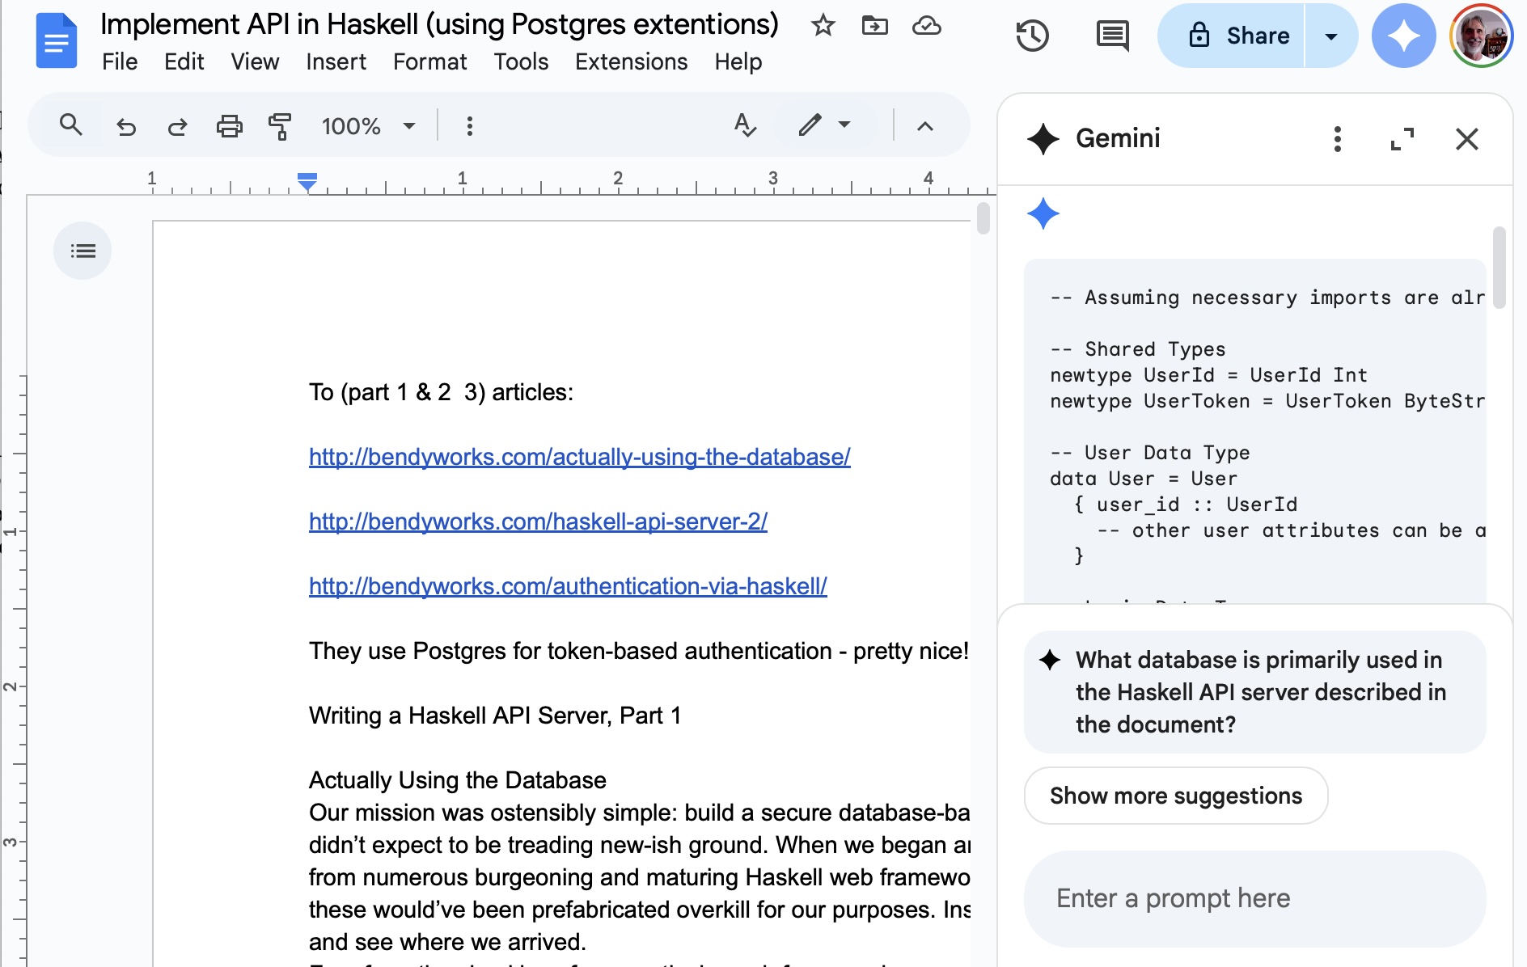This screenshot has width=1527, height=967.
Task: Open Version history via the clock icon
Action: click(1033, 36)
